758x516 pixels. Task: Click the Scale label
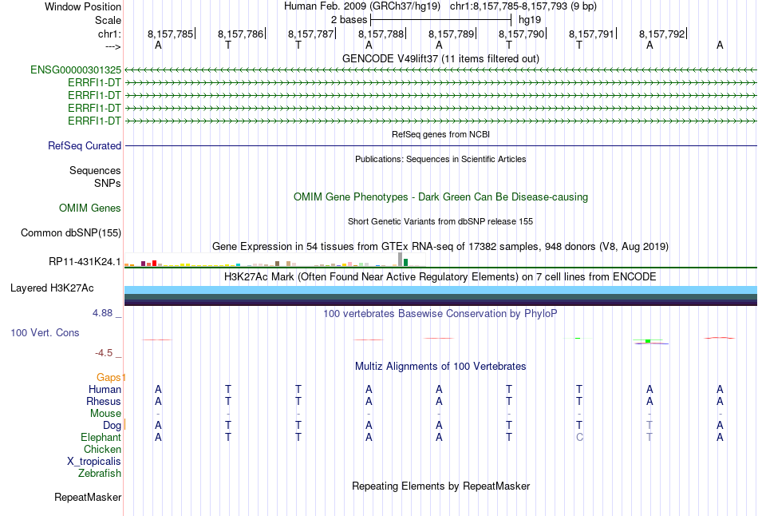pos(108,20)
